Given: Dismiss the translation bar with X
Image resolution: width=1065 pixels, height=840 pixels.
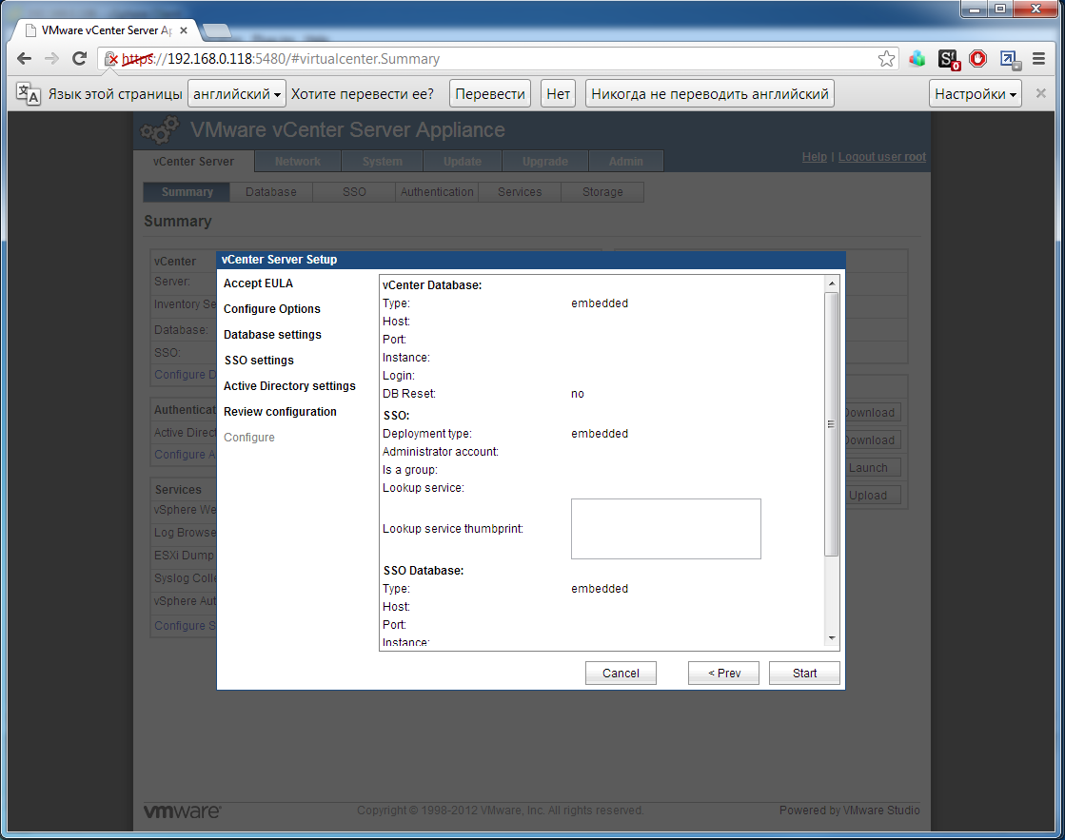Looking at the screenshot, I should point(1040,94).
